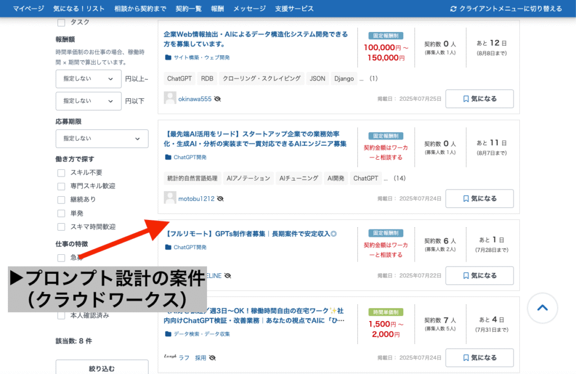The width and height of the screenshot is (576, 374).
Task: Click bookmark icon in okinawa555 気になる button
Action: 466,99
